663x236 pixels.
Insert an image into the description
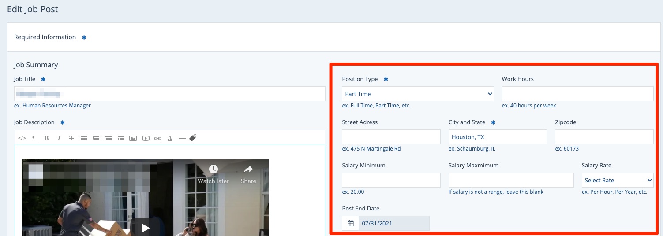(x=133, y=138)
